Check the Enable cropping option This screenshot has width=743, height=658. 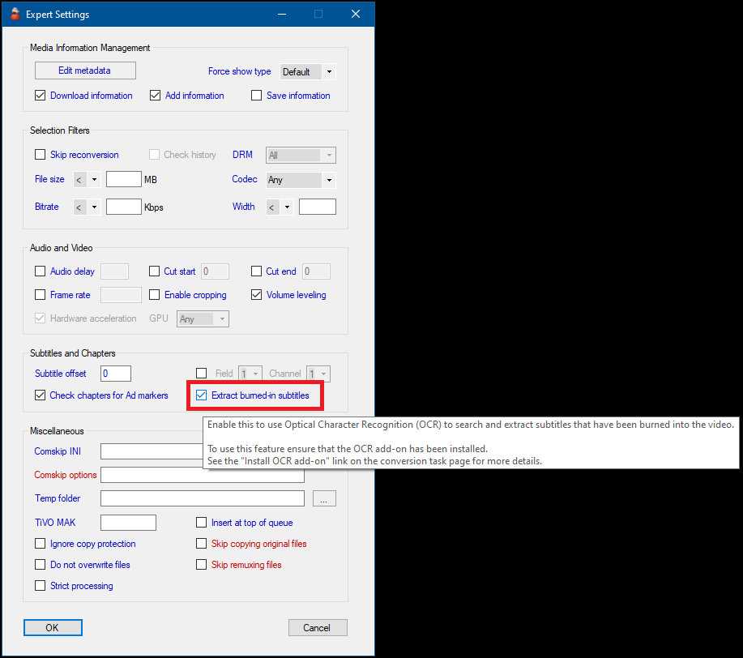(155, 295)
